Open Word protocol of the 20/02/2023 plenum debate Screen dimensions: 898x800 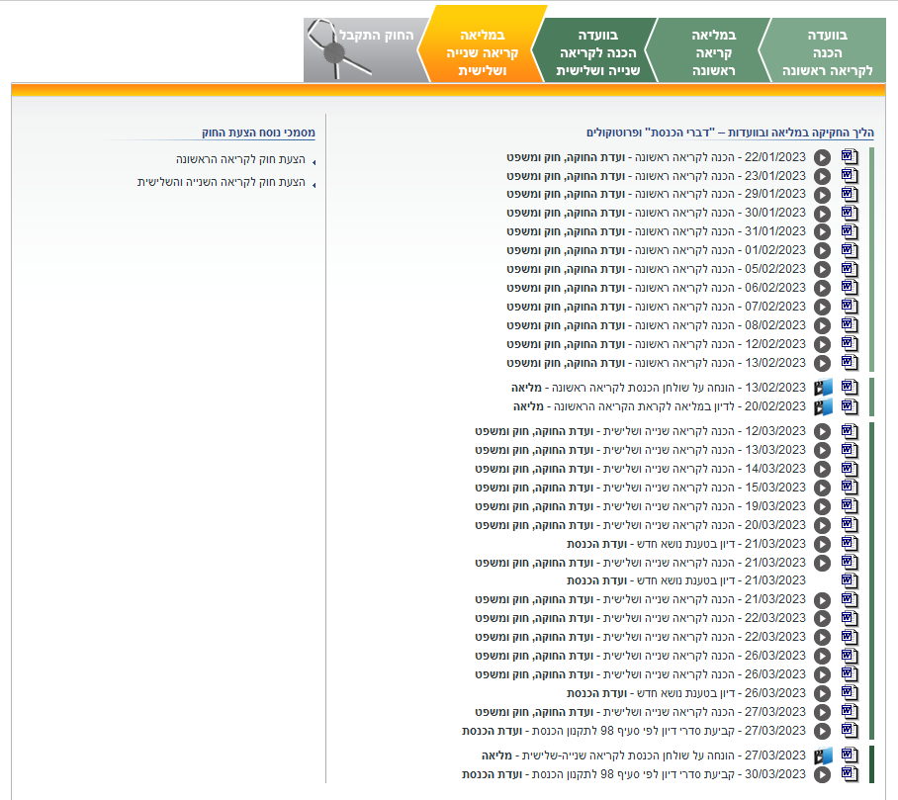pos(848,406)
